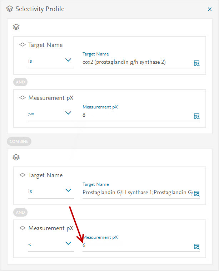
Task: Open lookup icon for Prostaglandin G/H synthase 1 field
Action: tap(196, 194)
